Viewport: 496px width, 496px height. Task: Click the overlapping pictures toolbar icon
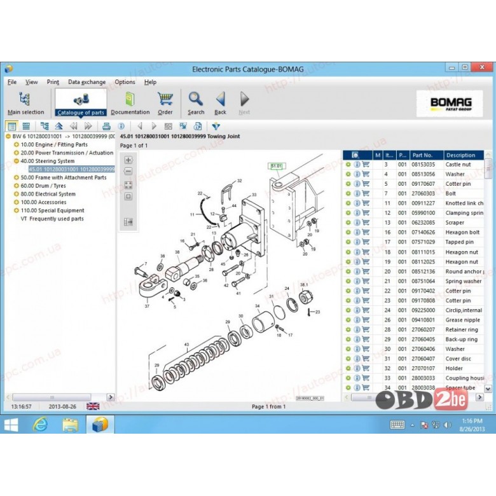tap(183, 127)
